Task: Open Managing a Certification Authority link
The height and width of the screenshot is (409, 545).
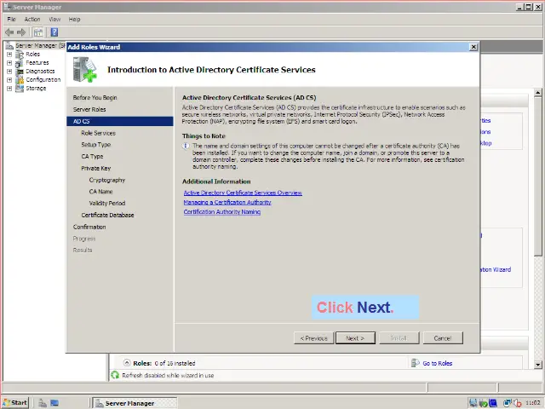Action: (227, 202)
